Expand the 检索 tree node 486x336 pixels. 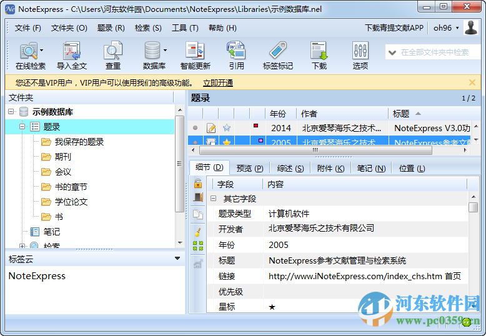click(22, 246)
